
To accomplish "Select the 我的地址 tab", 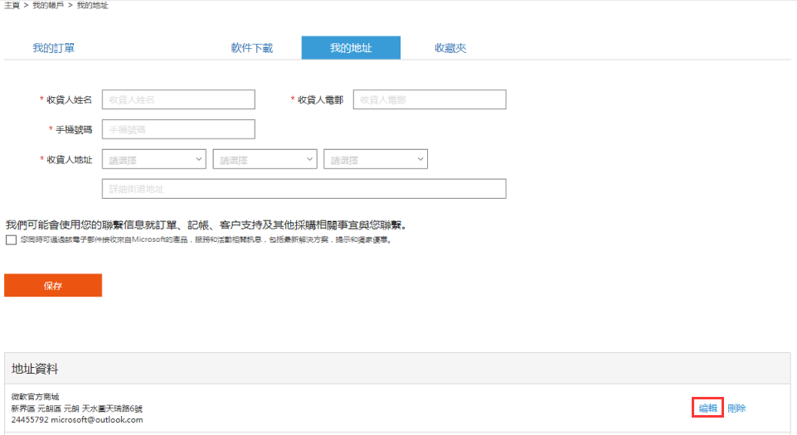I will pyautogui.click(x=351, y=48).
